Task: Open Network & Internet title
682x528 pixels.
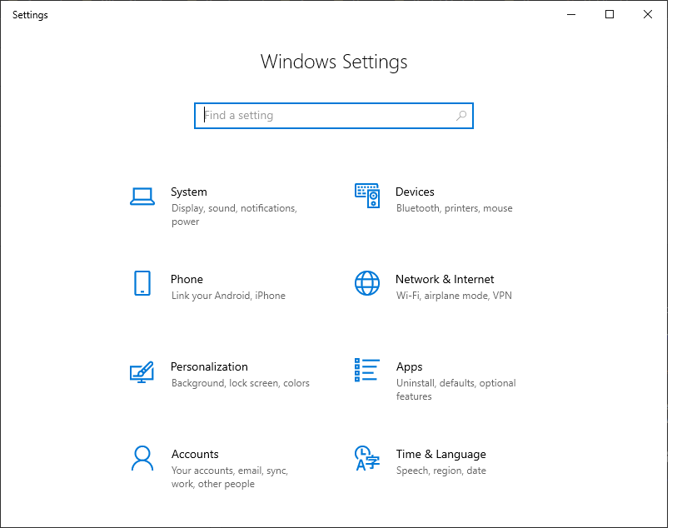Action: click(x=445, y=279)
